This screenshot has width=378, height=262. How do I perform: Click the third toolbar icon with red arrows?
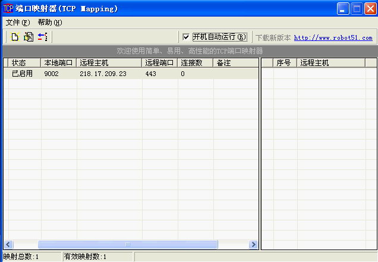[42, 37]
